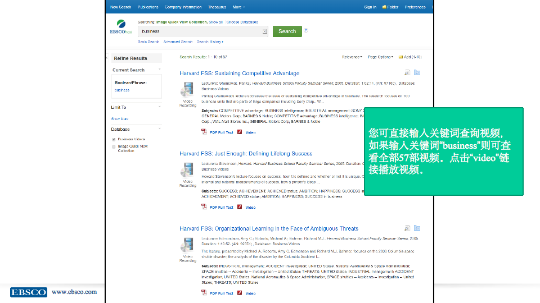Open Harvard FSS: Organizational Learning title link
Viewport: 540px width, 303px height.
tap(269, 228)
